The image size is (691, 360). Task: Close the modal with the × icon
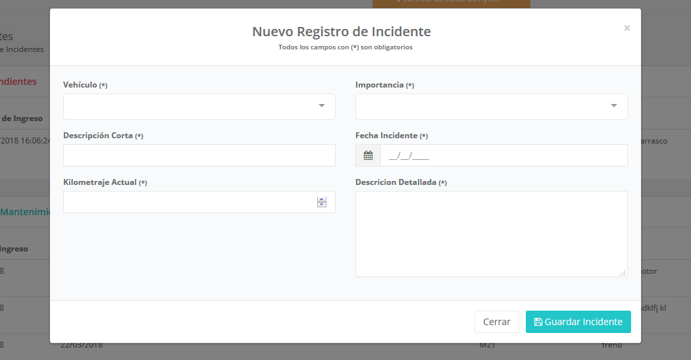pyautogui.click(x=627, y=28)
